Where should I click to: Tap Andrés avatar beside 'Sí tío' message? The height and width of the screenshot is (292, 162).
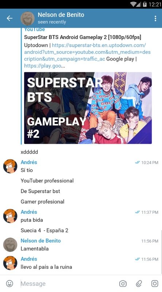coord(10,166)
